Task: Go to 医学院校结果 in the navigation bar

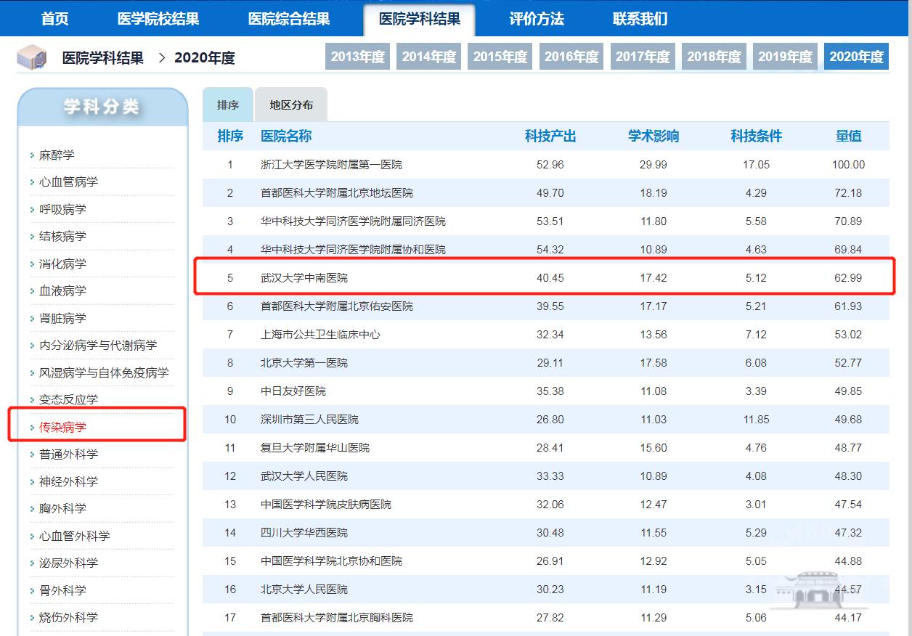Action: (x=158, y=19)
